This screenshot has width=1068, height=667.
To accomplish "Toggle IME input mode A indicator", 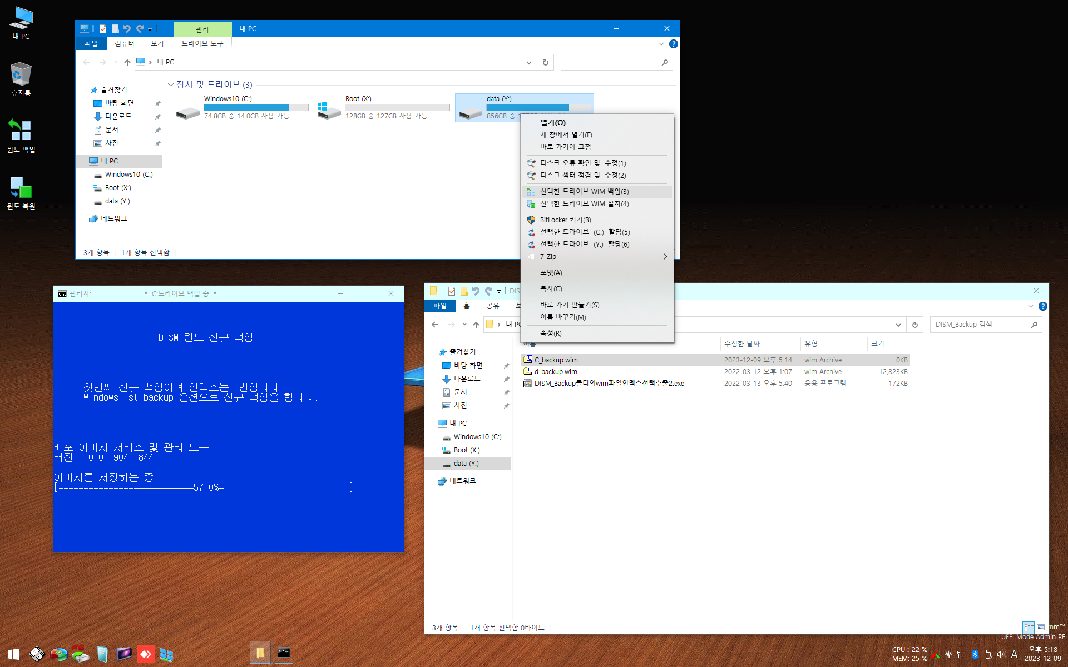I will tap(1014, 654).
